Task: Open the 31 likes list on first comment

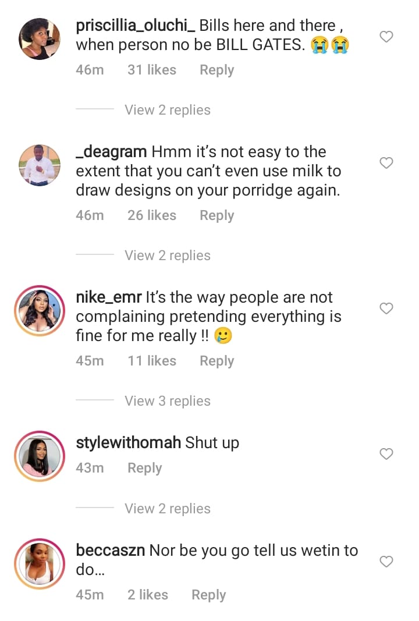Action: coord(151,70)
